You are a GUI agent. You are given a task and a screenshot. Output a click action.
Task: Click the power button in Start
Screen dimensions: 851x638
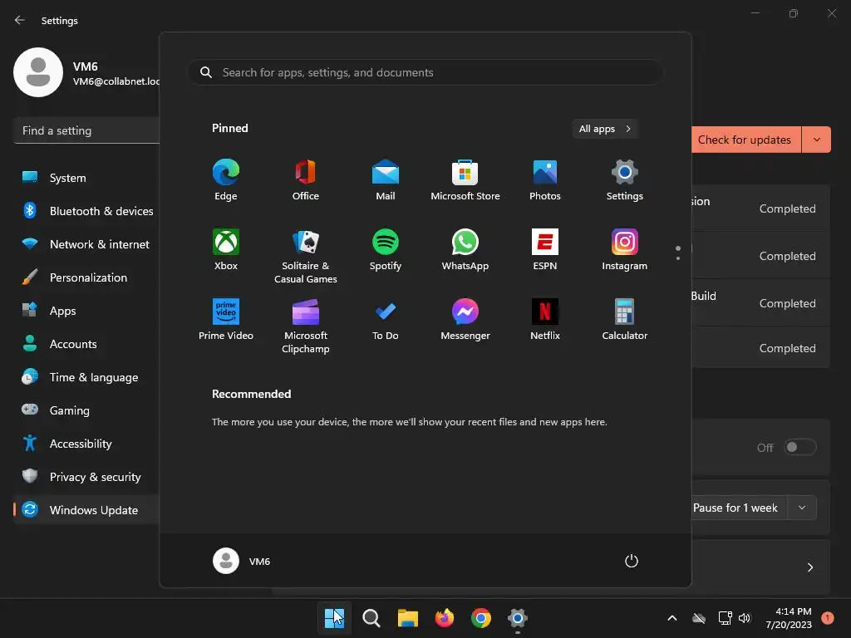(632, 561)
